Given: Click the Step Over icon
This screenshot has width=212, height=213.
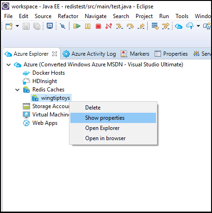Looking at the screenshot, I should pos(130,26).
